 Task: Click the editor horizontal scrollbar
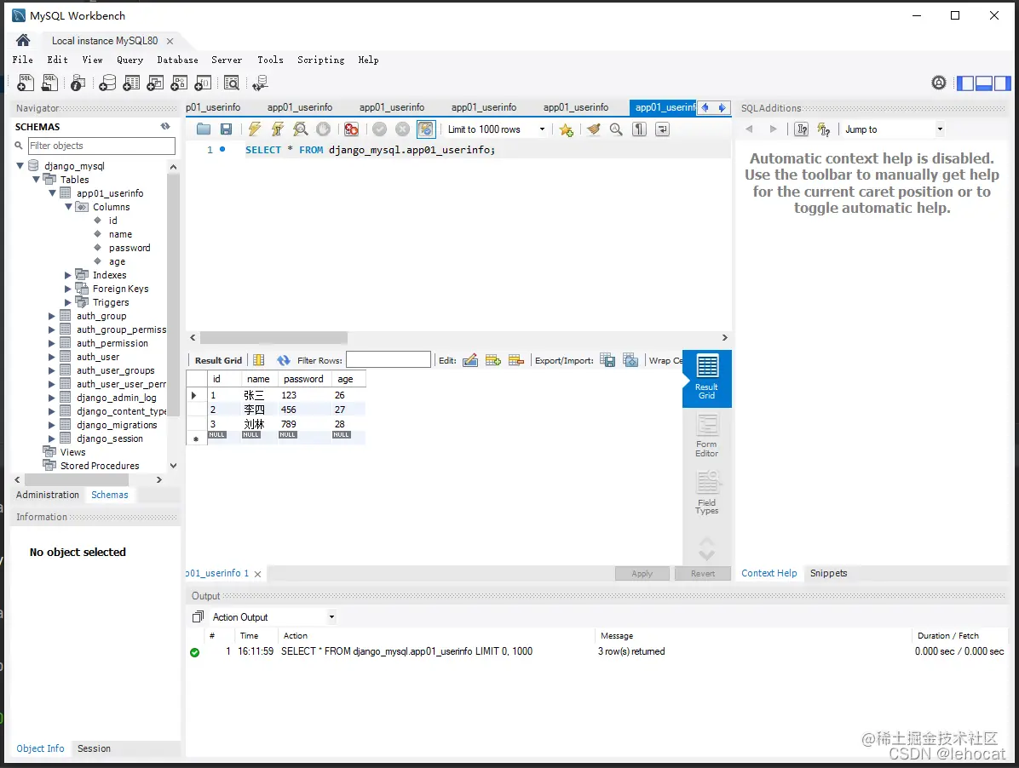tap(273, 337)
